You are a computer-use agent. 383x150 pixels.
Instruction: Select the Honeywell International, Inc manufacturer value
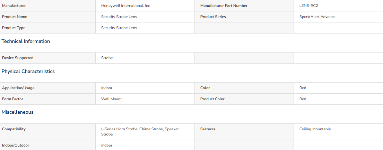click(x=125, y=6)
